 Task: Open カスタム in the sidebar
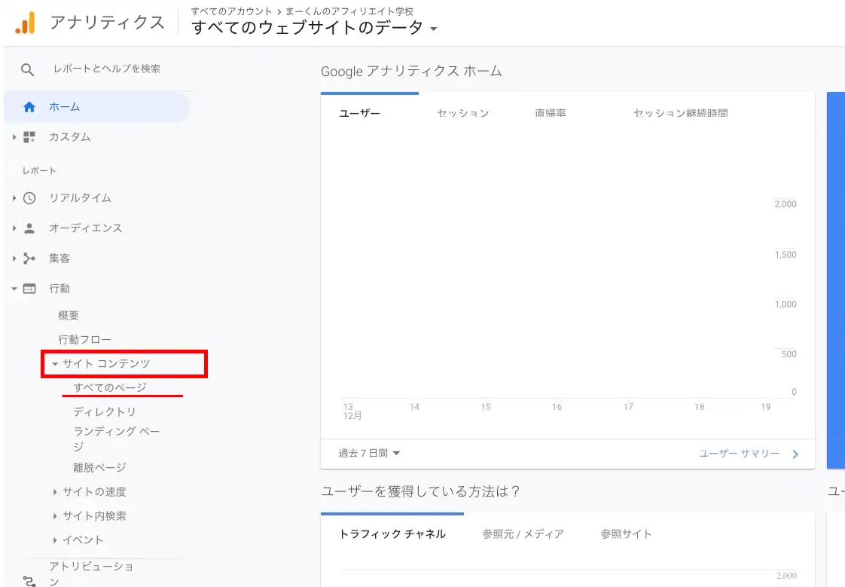point(69,137)
